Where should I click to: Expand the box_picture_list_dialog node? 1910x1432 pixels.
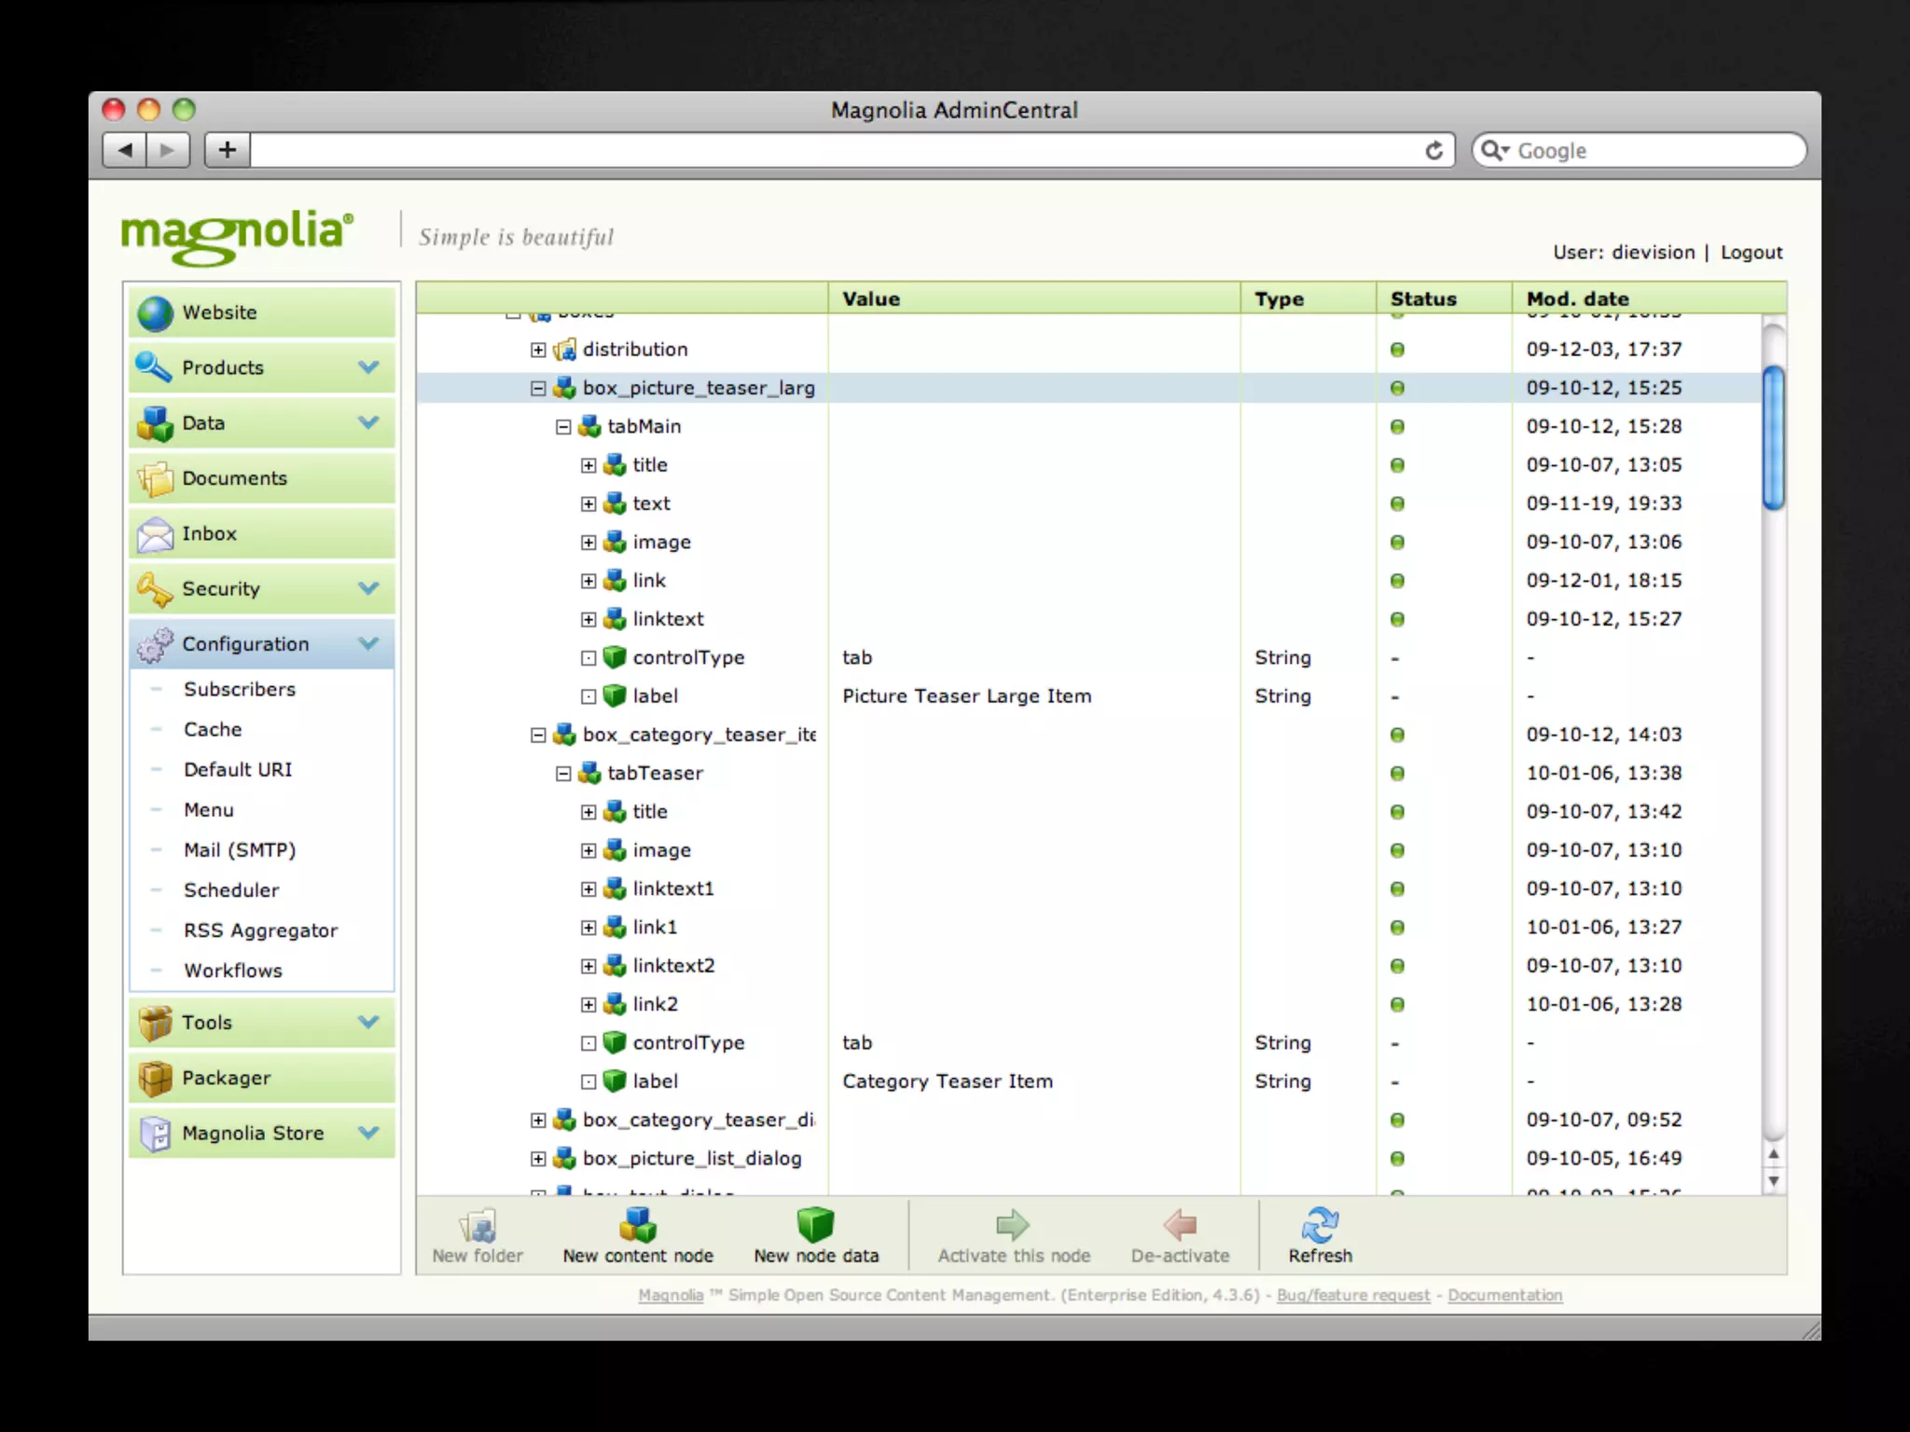pyautogui.click(x=538, y=1159)
